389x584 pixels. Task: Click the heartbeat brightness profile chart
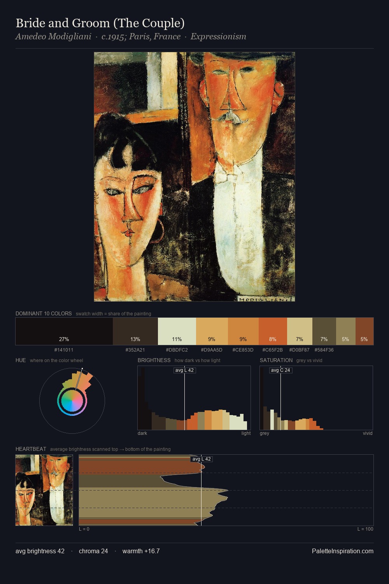pyautogui.click(x=226, y=490)
